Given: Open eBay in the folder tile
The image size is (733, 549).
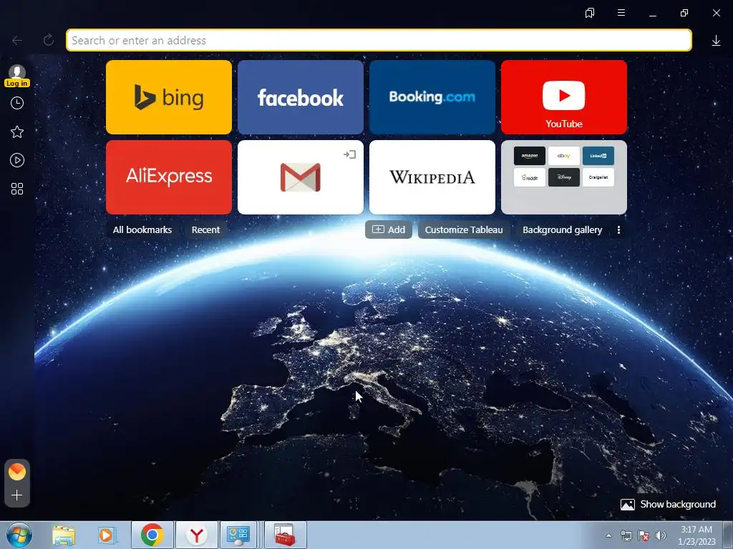Looking at the screenshot, I should pos(564,156).
